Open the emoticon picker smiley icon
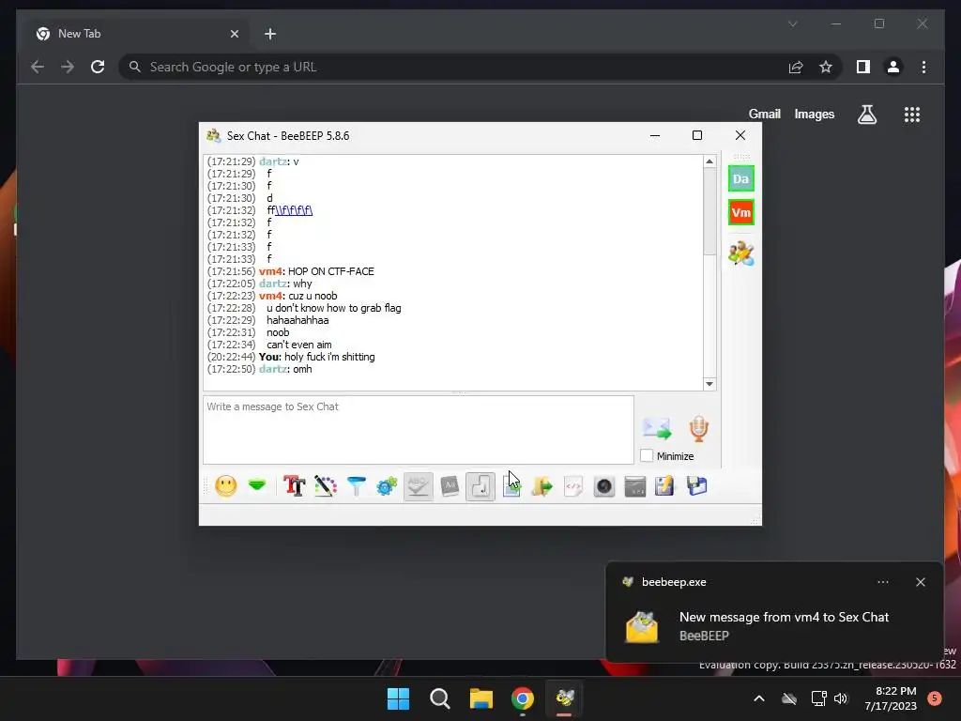The height and width of the screenshot is (721, 961). point(226,486)
